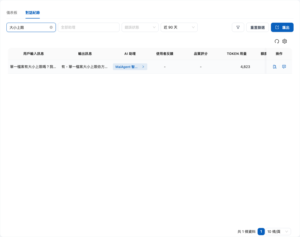Open table column settings gear
Image resolution: width=300 pixels, height=237 pixels.
point(285,41)
